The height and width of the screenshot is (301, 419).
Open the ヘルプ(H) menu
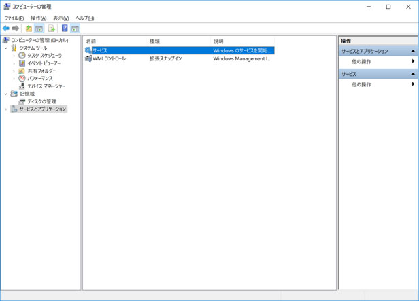(85, 18)
